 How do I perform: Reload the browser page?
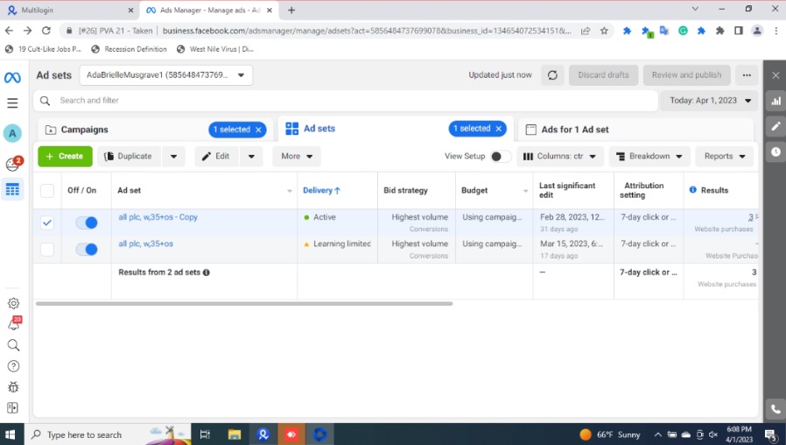click(x=46, y=31)
